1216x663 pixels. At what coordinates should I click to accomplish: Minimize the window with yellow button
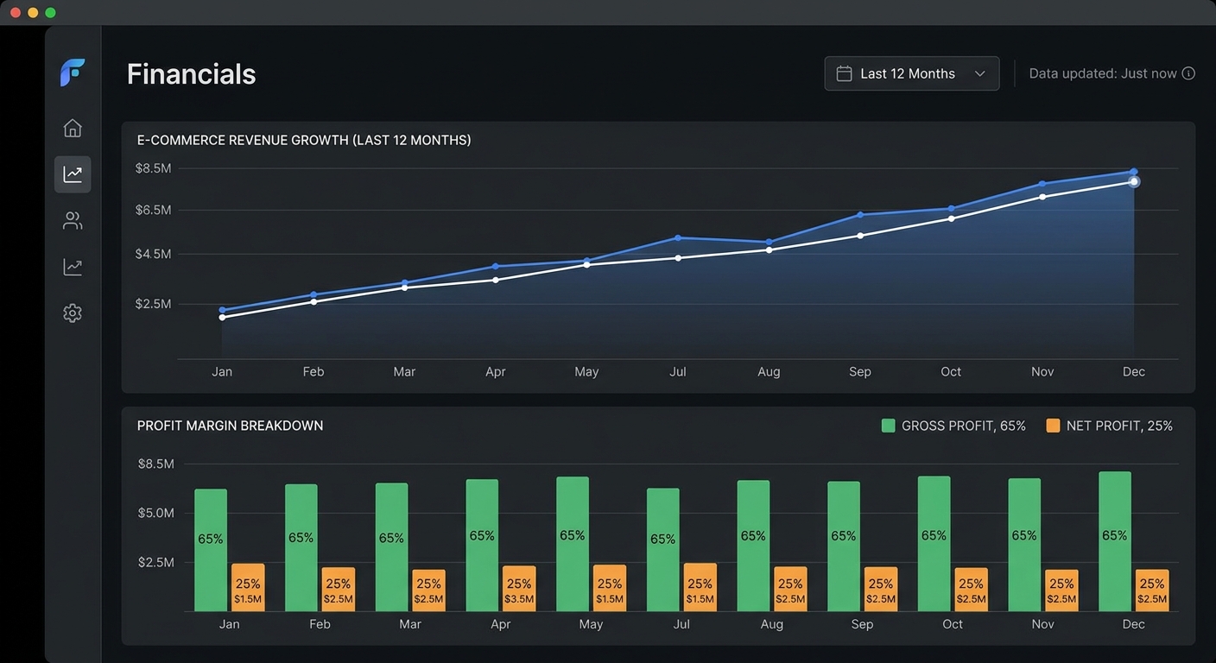pyautogui.click(x=33, y=12)
